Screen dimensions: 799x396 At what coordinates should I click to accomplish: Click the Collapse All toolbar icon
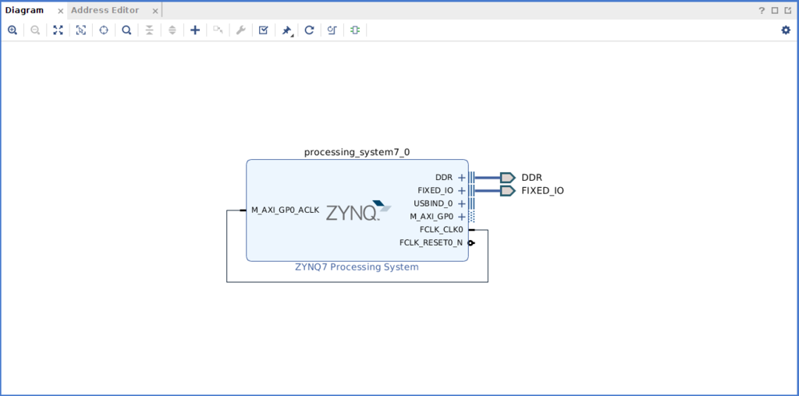[x=149, y=30]
